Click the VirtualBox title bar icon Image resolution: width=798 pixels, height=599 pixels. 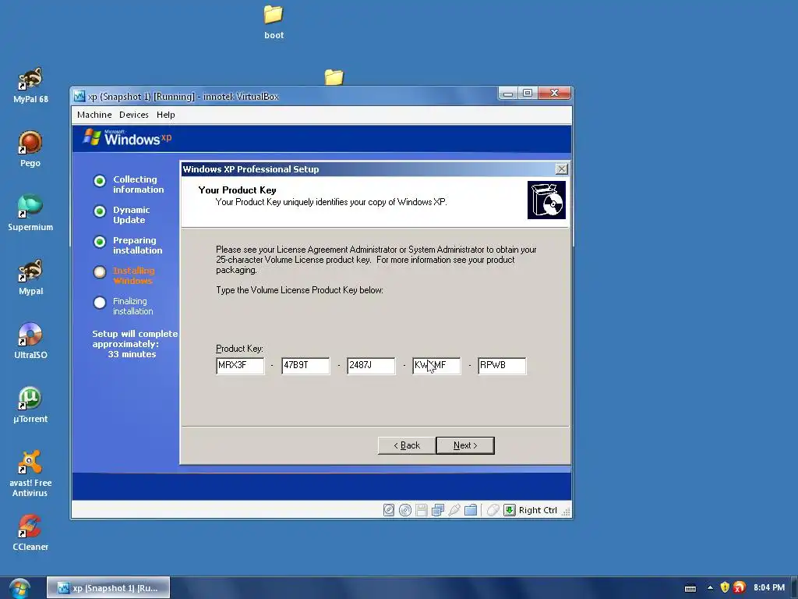click(79, 96)
